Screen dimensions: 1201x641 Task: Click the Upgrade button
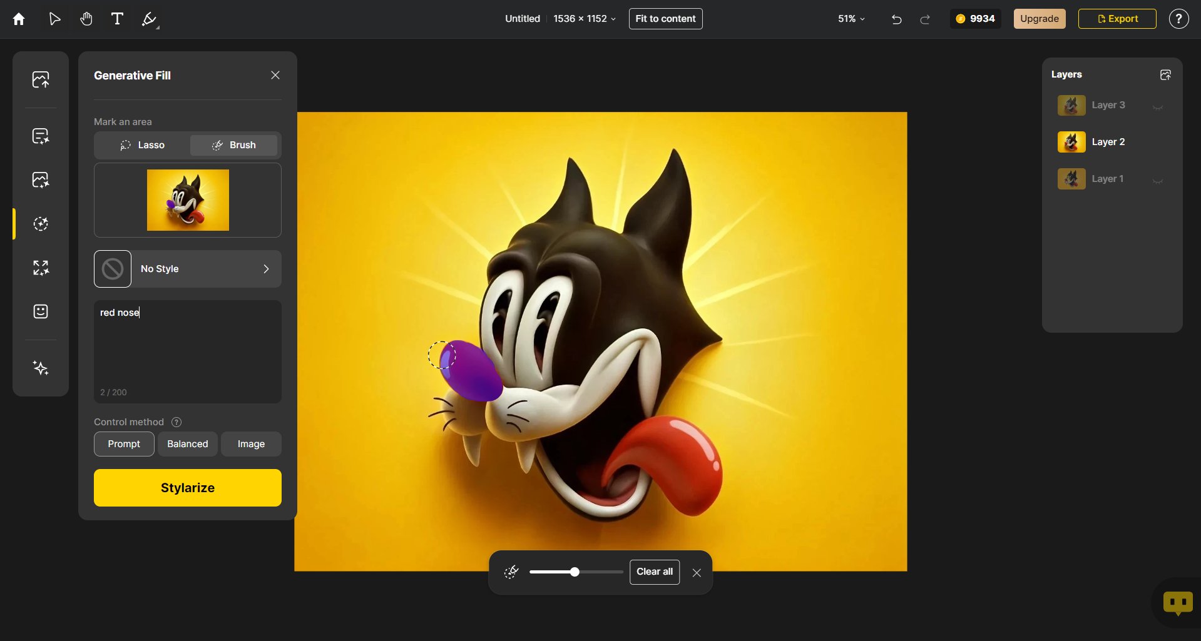click(x=1040, y=19)
